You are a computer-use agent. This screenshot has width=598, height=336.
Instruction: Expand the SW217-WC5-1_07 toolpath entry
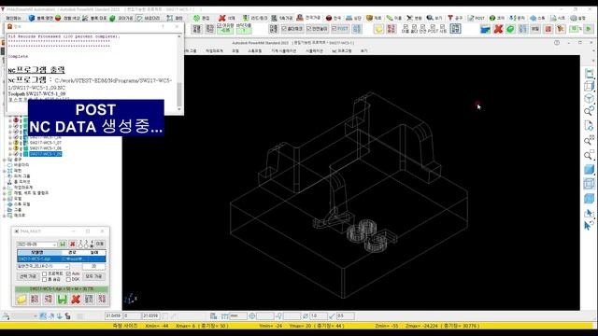pyautogui.click(x=10, y=143)
